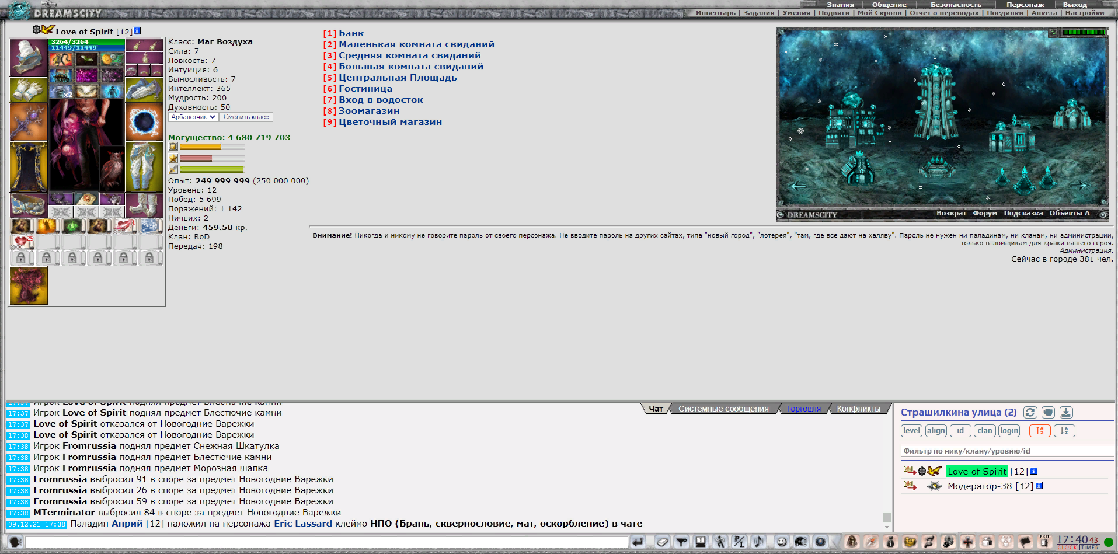Click the red heart scroll with count 25
This screenshot has height=554, width=1118.
click(x=22, y=242)
